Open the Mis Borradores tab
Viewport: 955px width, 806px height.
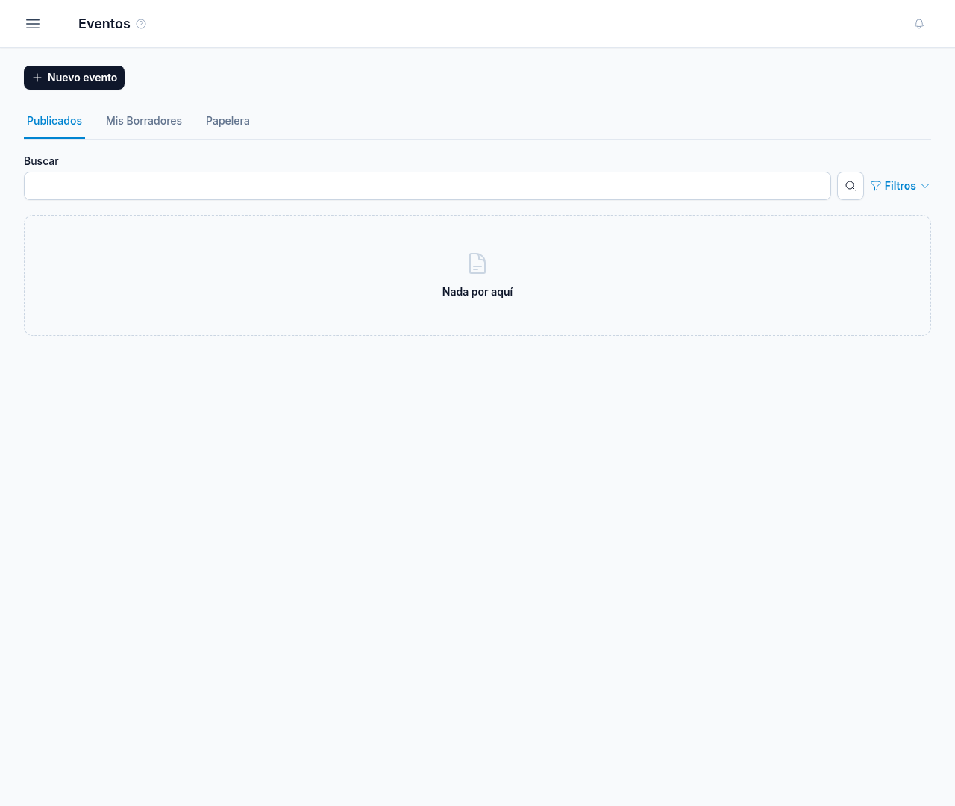point(144,121)
